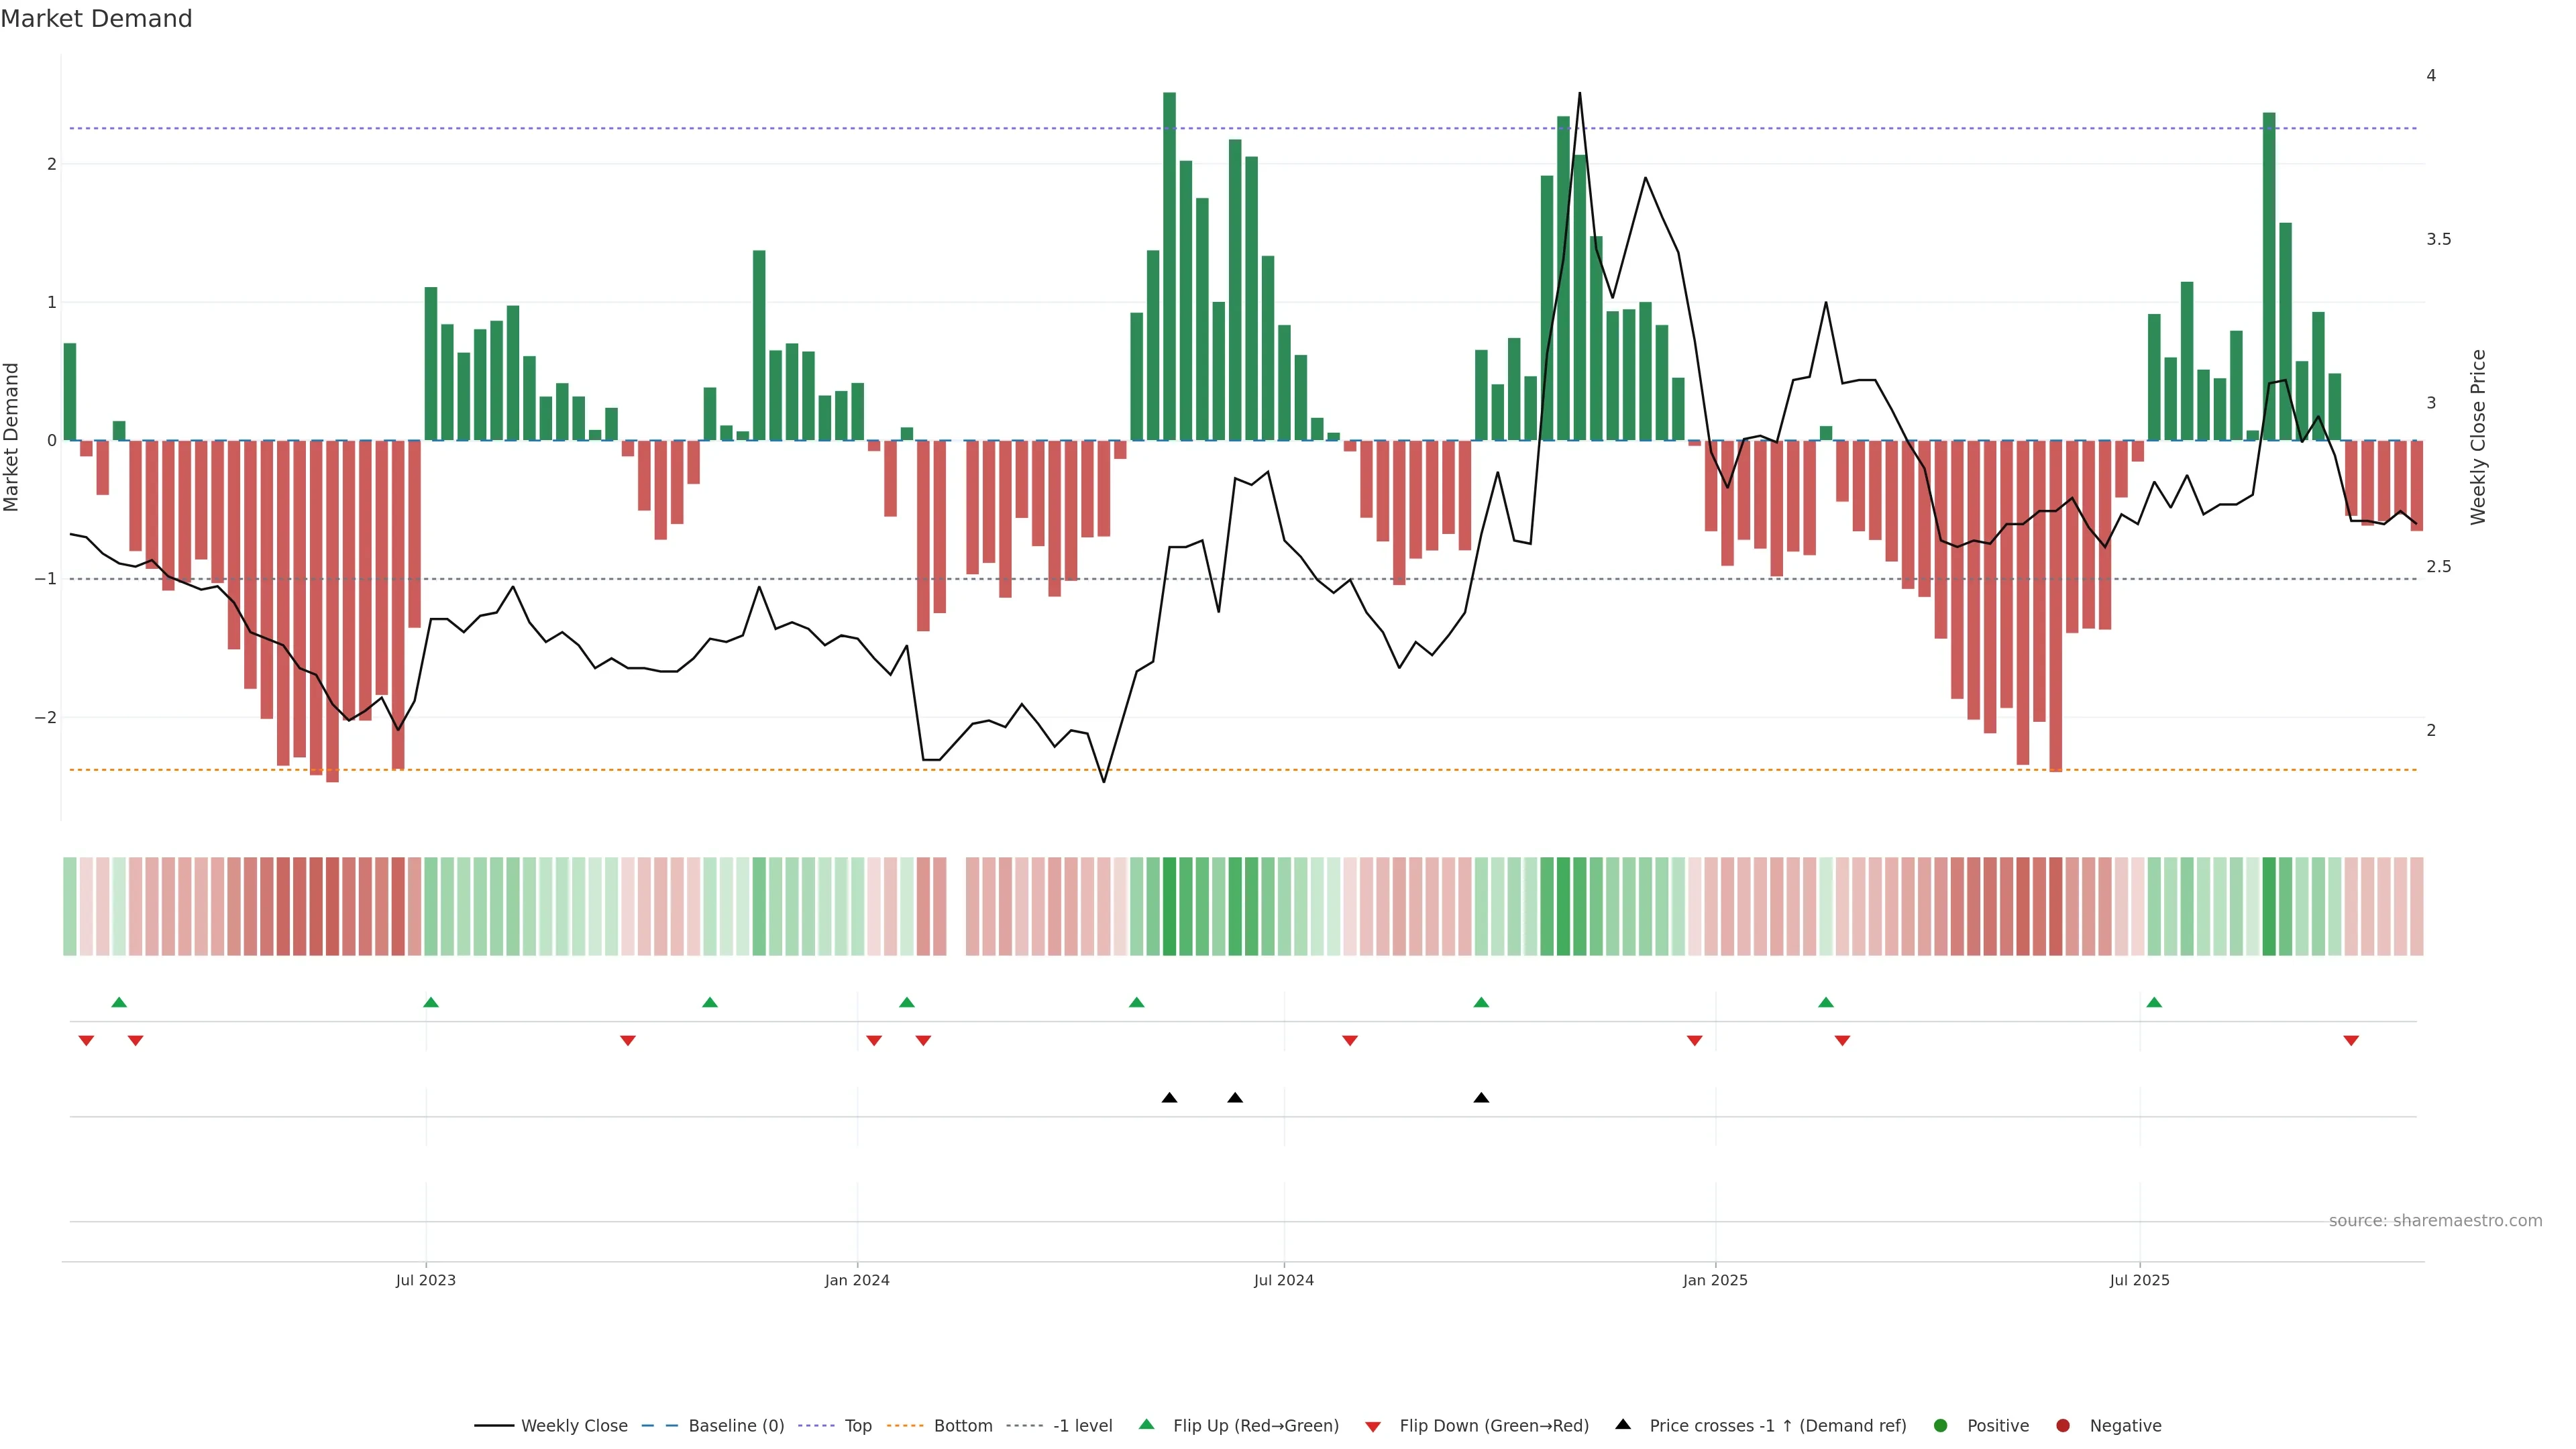Click the Bottom orange legend entry

(962, 1426)
